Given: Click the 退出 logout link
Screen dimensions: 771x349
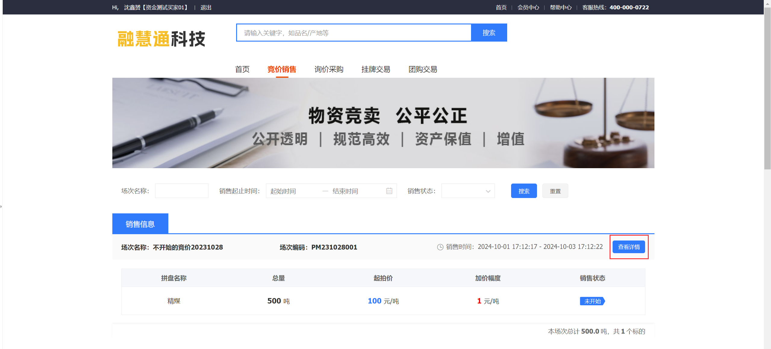Looking at the screenshot, I should pyautogui.click(x=206, y=7).
